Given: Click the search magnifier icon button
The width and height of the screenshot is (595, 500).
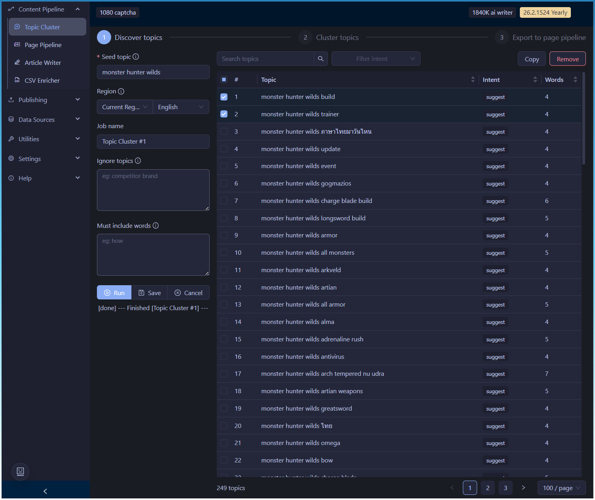Looking at the screenshot, I should [x=320, y=59].
